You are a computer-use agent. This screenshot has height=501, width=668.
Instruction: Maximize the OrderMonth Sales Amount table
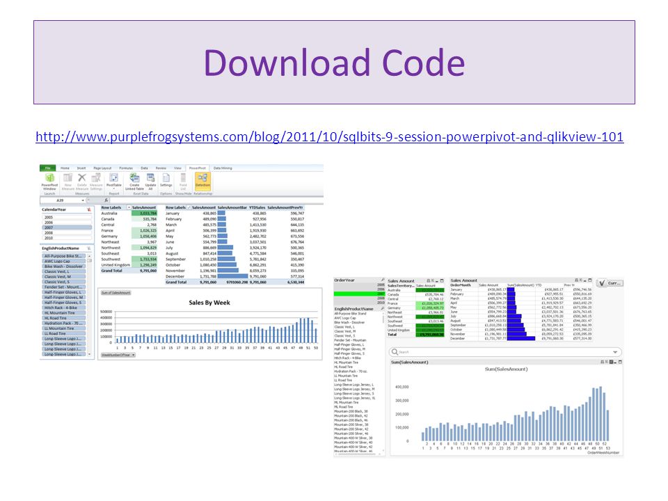click(589, 280)
